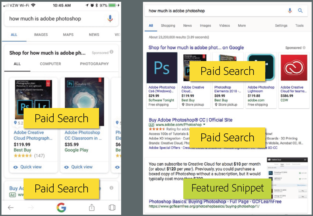313x216 pixels.
Task: Open Photoshop Elements 2018 product link
Action: pyautogui.click(x=228, y=89)
